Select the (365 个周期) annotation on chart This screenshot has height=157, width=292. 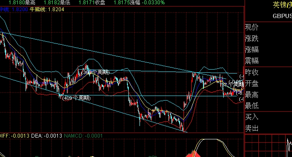(95, 72)
